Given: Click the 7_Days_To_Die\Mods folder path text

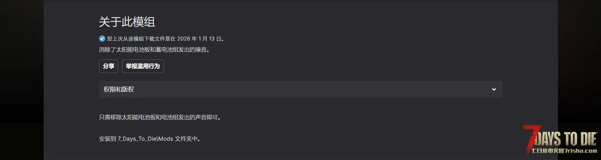Looking at the screenshot, I should [145, 139].
